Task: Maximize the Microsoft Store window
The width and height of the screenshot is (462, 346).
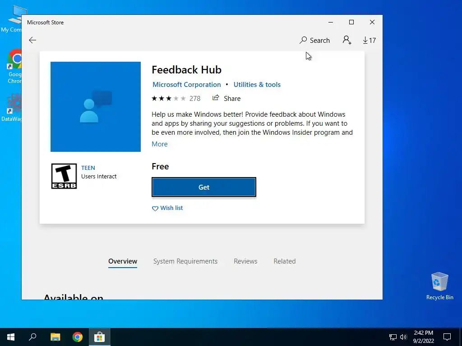Action: click(351, 22)
